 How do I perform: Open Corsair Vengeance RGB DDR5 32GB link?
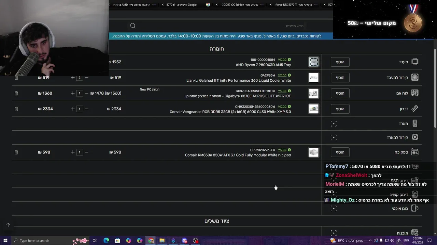pos(230,112)
